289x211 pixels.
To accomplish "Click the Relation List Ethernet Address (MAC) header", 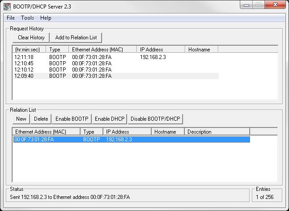I will click(x=47, y=132).
